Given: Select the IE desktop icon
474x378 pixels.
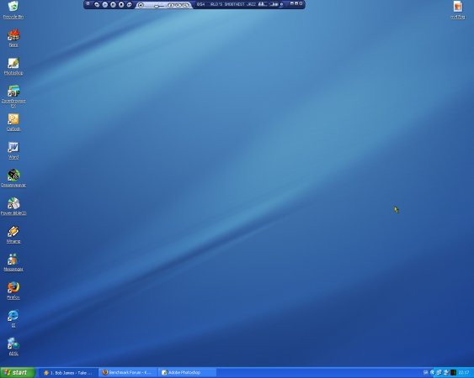Looking at the screenshot, I should tap(13, 318).
